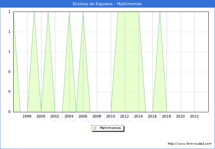
Task: Click the peak of the 2017 data spike
Action: tap(160, 12)
